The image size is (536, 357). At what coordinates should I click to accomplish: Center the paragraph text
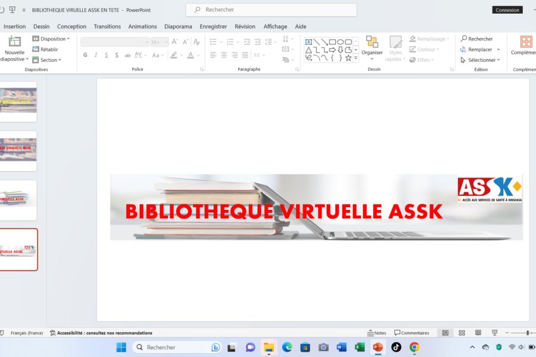[x=224, y=55]
